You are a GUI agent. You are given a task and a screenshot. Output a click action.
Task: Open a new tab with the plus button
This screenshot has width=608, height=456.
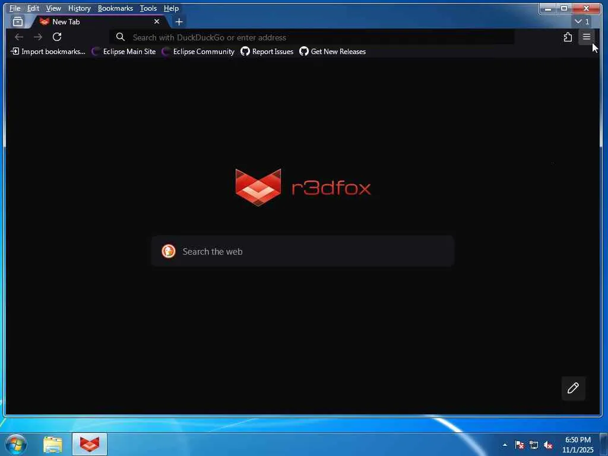point(179,22)
